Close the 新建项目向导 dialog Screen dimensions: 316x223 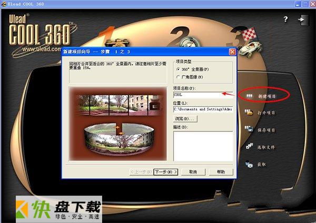tap(232, 52)
